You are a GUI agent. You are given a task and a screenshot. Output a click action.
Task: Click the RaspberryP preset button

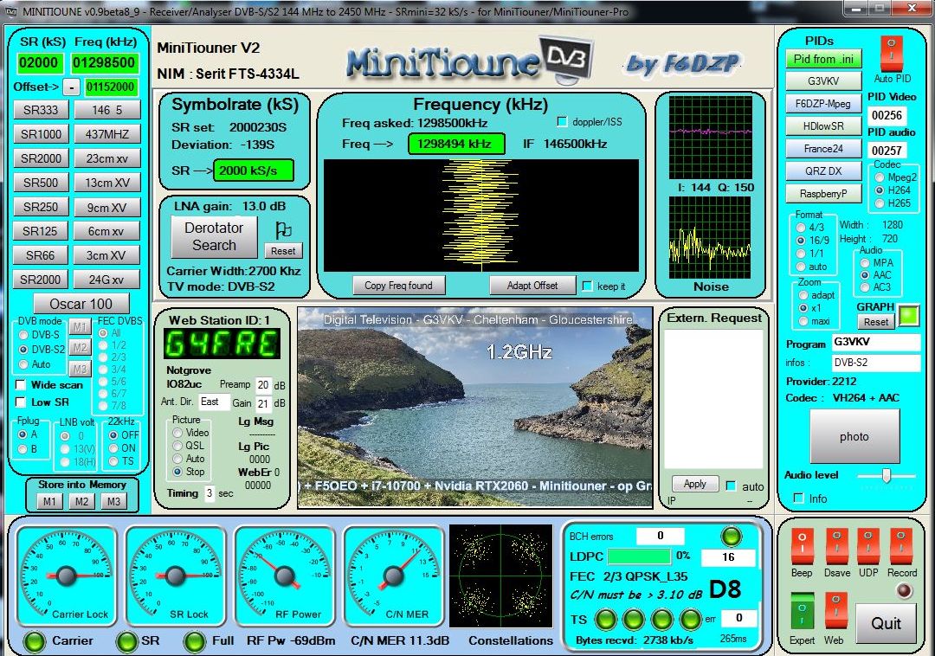tap(823, 194)
